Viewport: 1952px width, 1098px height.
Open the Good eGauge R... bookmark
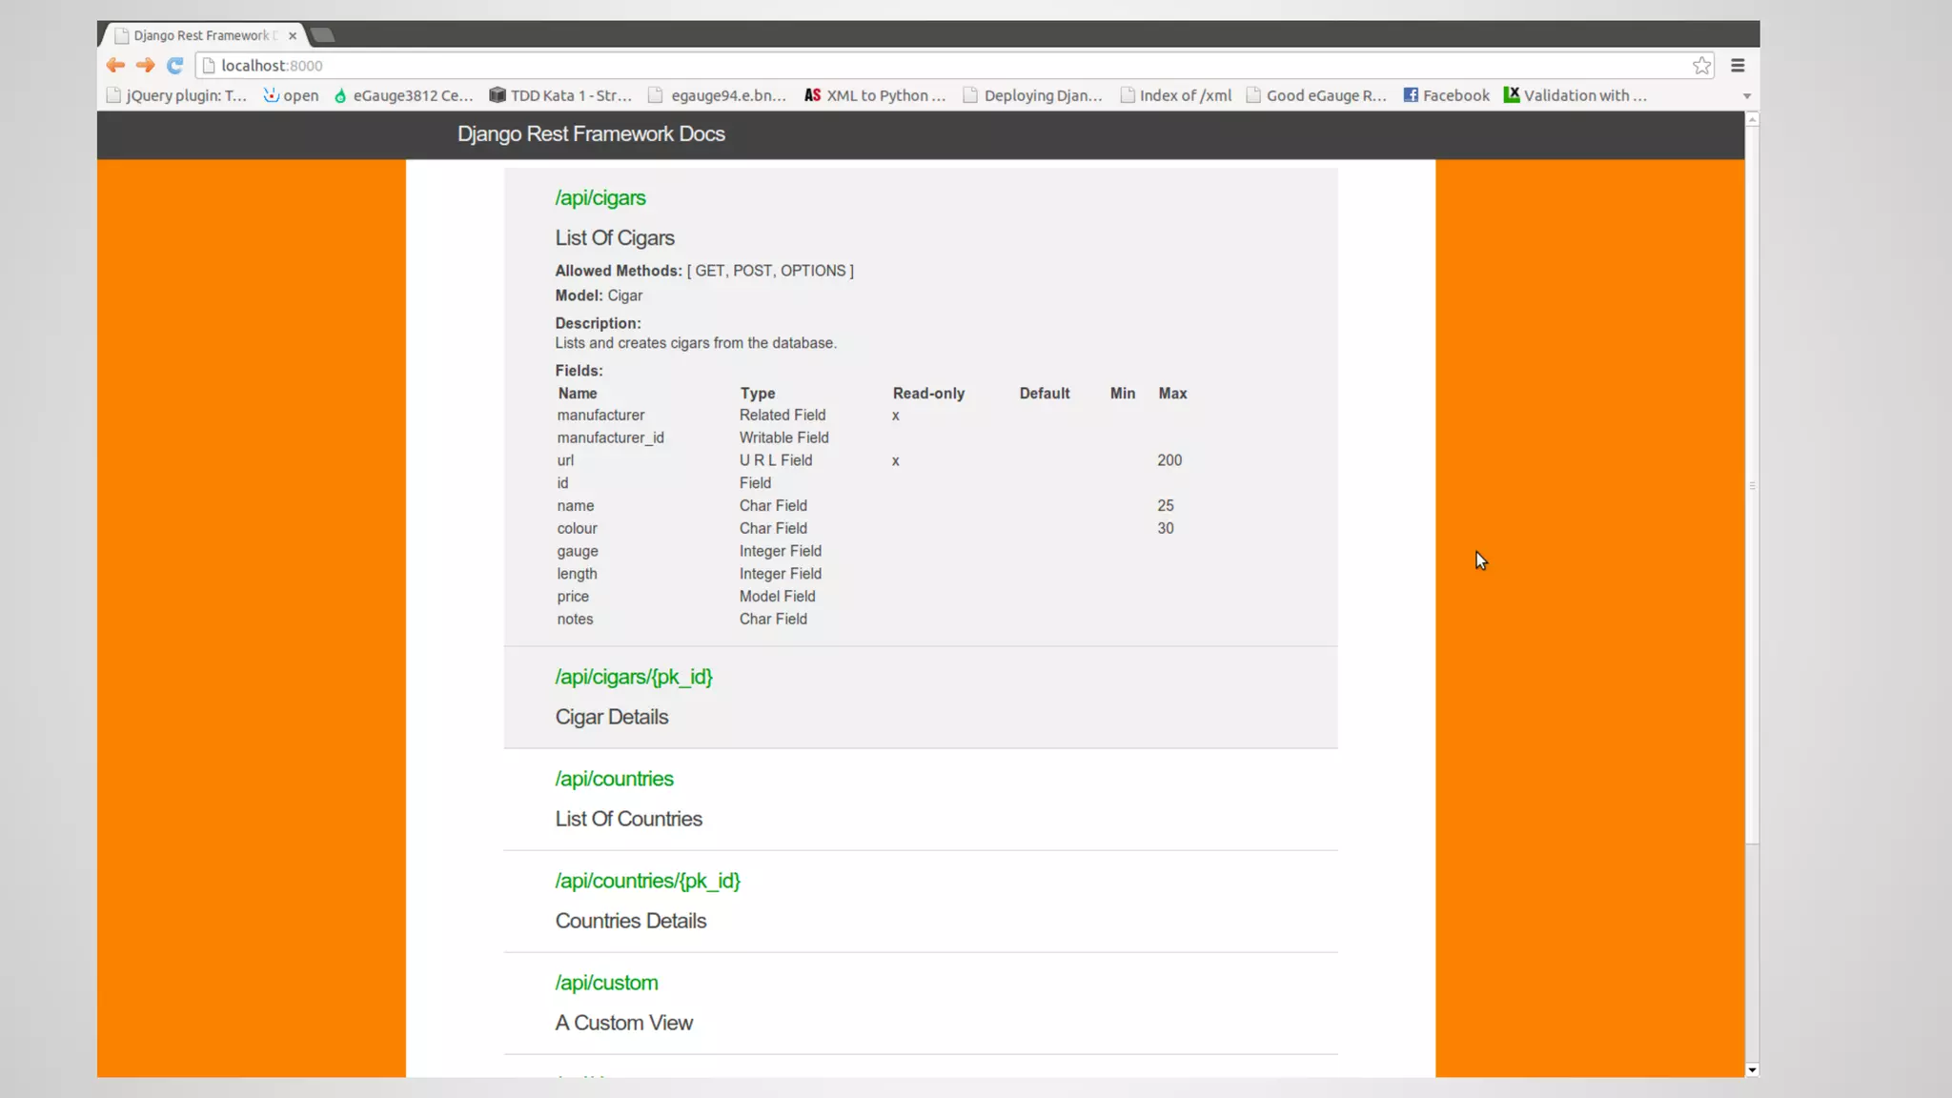click(1316, 95)
